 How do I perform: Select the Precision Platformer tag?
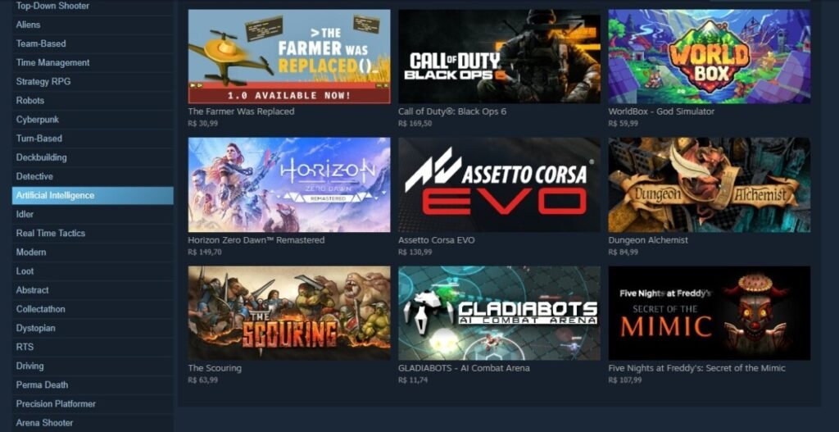pyautogui.click(x=93, y=403)
